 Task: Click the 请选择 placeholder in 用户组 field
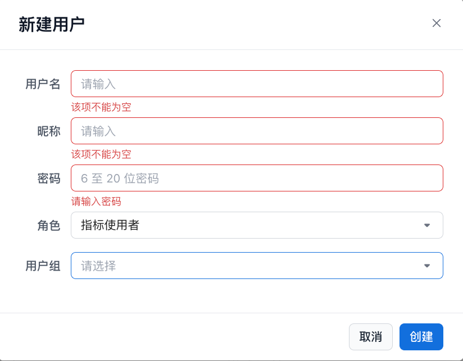[x=99, y=266]
